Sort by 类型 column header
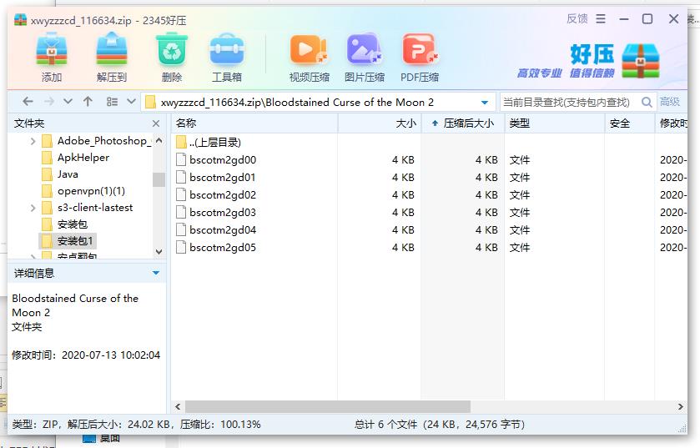The width and height of the screenshot is (700, 448). point(555,123)
